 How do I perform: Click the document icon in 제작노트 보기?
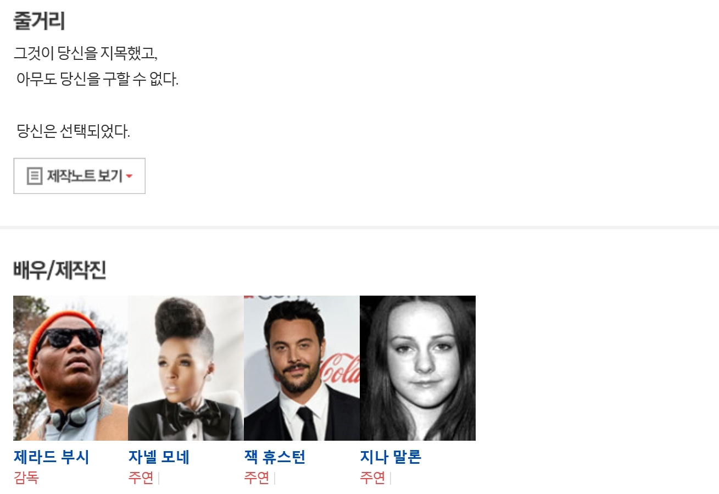[35, 176]
